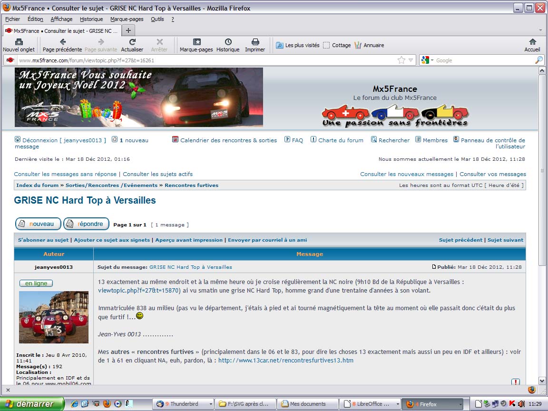Open LibreOffice taskbar group
The width and height of the screenshot is (548, 411).
(x=370, y=404)
